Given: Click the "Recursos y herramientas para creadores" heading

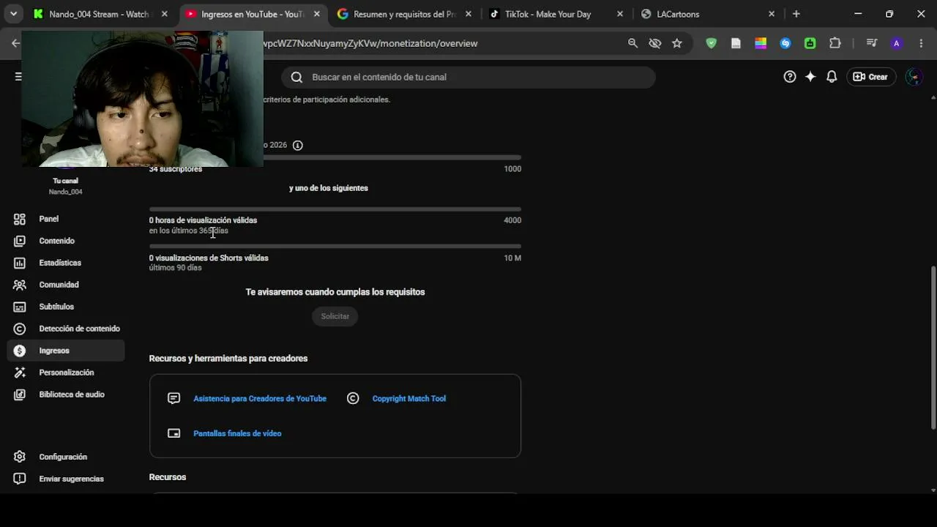Looking at the screenshot, I should (228, 359).
